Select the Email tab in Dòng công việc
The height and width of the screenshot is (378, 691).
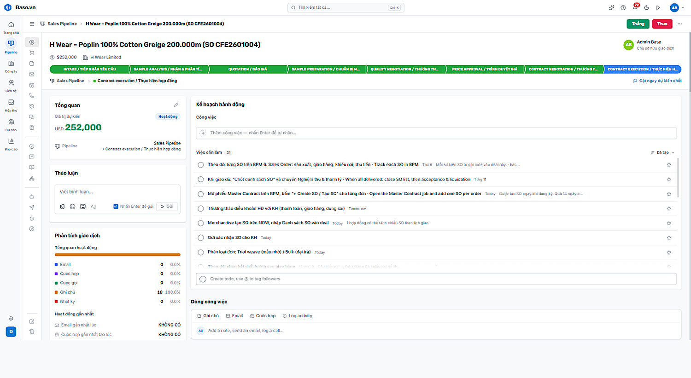pos(234,316)
